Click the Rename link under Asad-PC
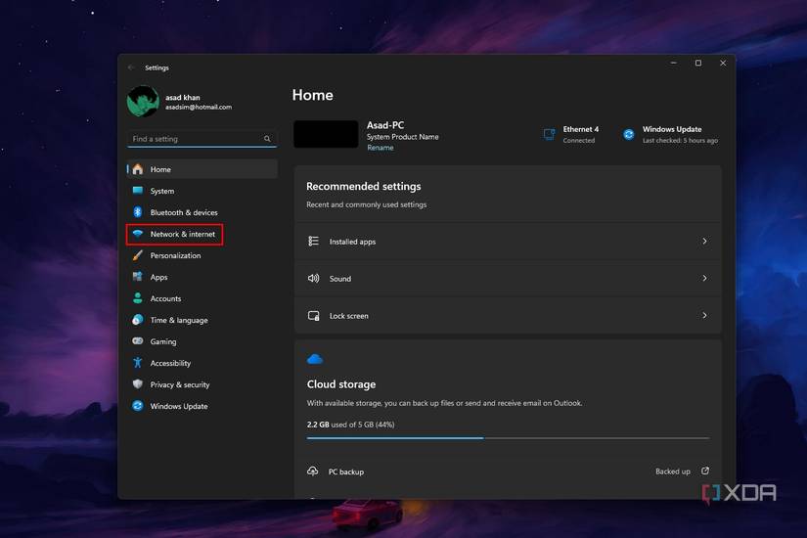Viewport: 807px width, 538px height. [x=381, y=148]
